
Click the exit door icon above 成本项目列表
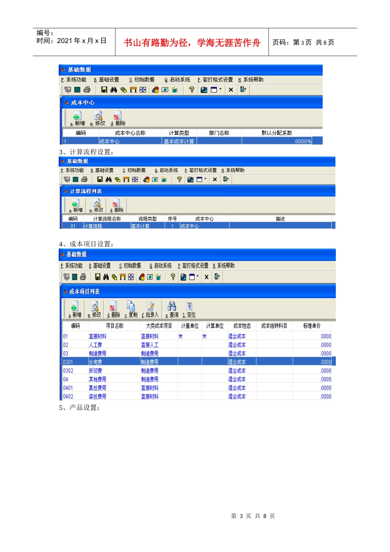click(217, 277)
